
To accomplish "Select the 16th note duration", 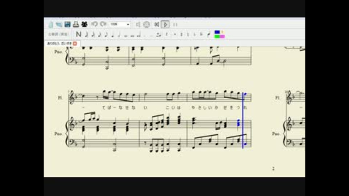I will 100,34.
